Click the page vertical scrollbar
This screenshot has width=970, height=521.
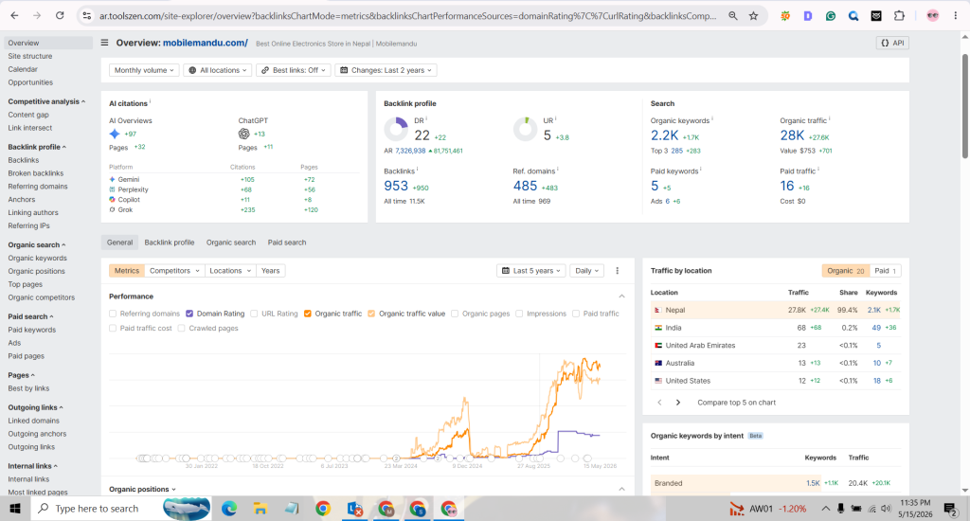(964, 106)
